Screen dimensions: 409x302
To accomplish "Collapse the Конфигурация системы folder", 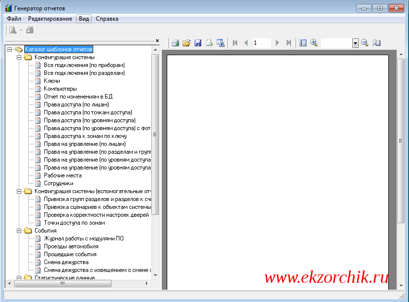I will coord(19,57).
